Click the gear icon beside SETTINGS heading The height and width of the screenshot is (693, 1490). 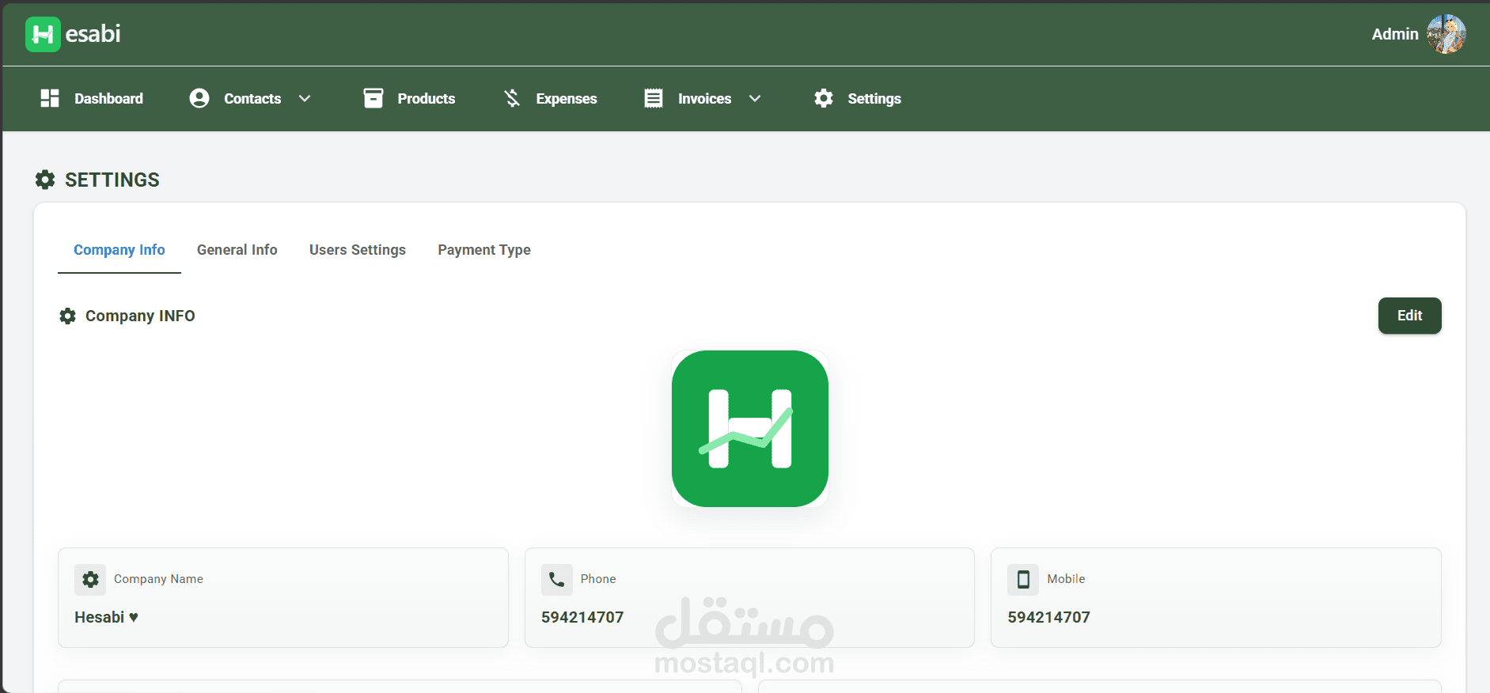[45, 180]
